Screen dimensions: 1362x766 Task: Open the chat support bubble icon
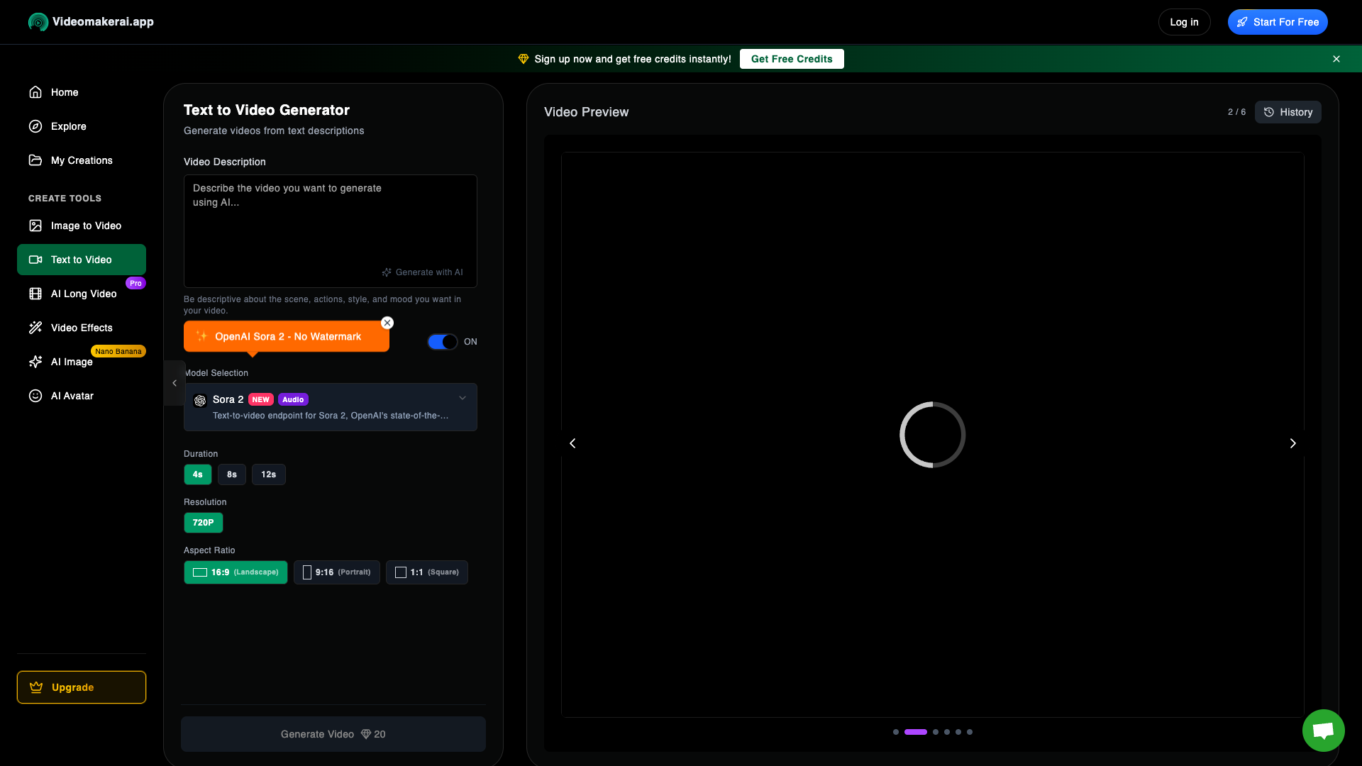(x=1323, y=730)
